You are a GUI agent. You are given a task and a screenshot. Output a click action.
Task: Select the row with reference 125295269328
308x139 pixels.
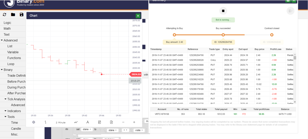point(222,60)
